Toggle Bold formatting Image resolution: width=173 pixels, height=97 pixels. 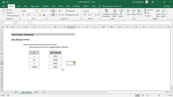click(23, 15)
